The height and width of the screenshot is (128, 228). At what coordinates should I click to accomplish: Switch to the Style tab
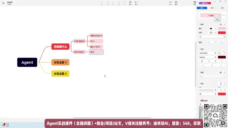(x=202, y=8)
